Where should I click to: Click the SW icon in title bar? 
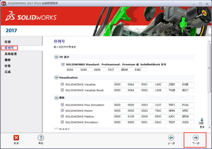[x=4, y=3]
